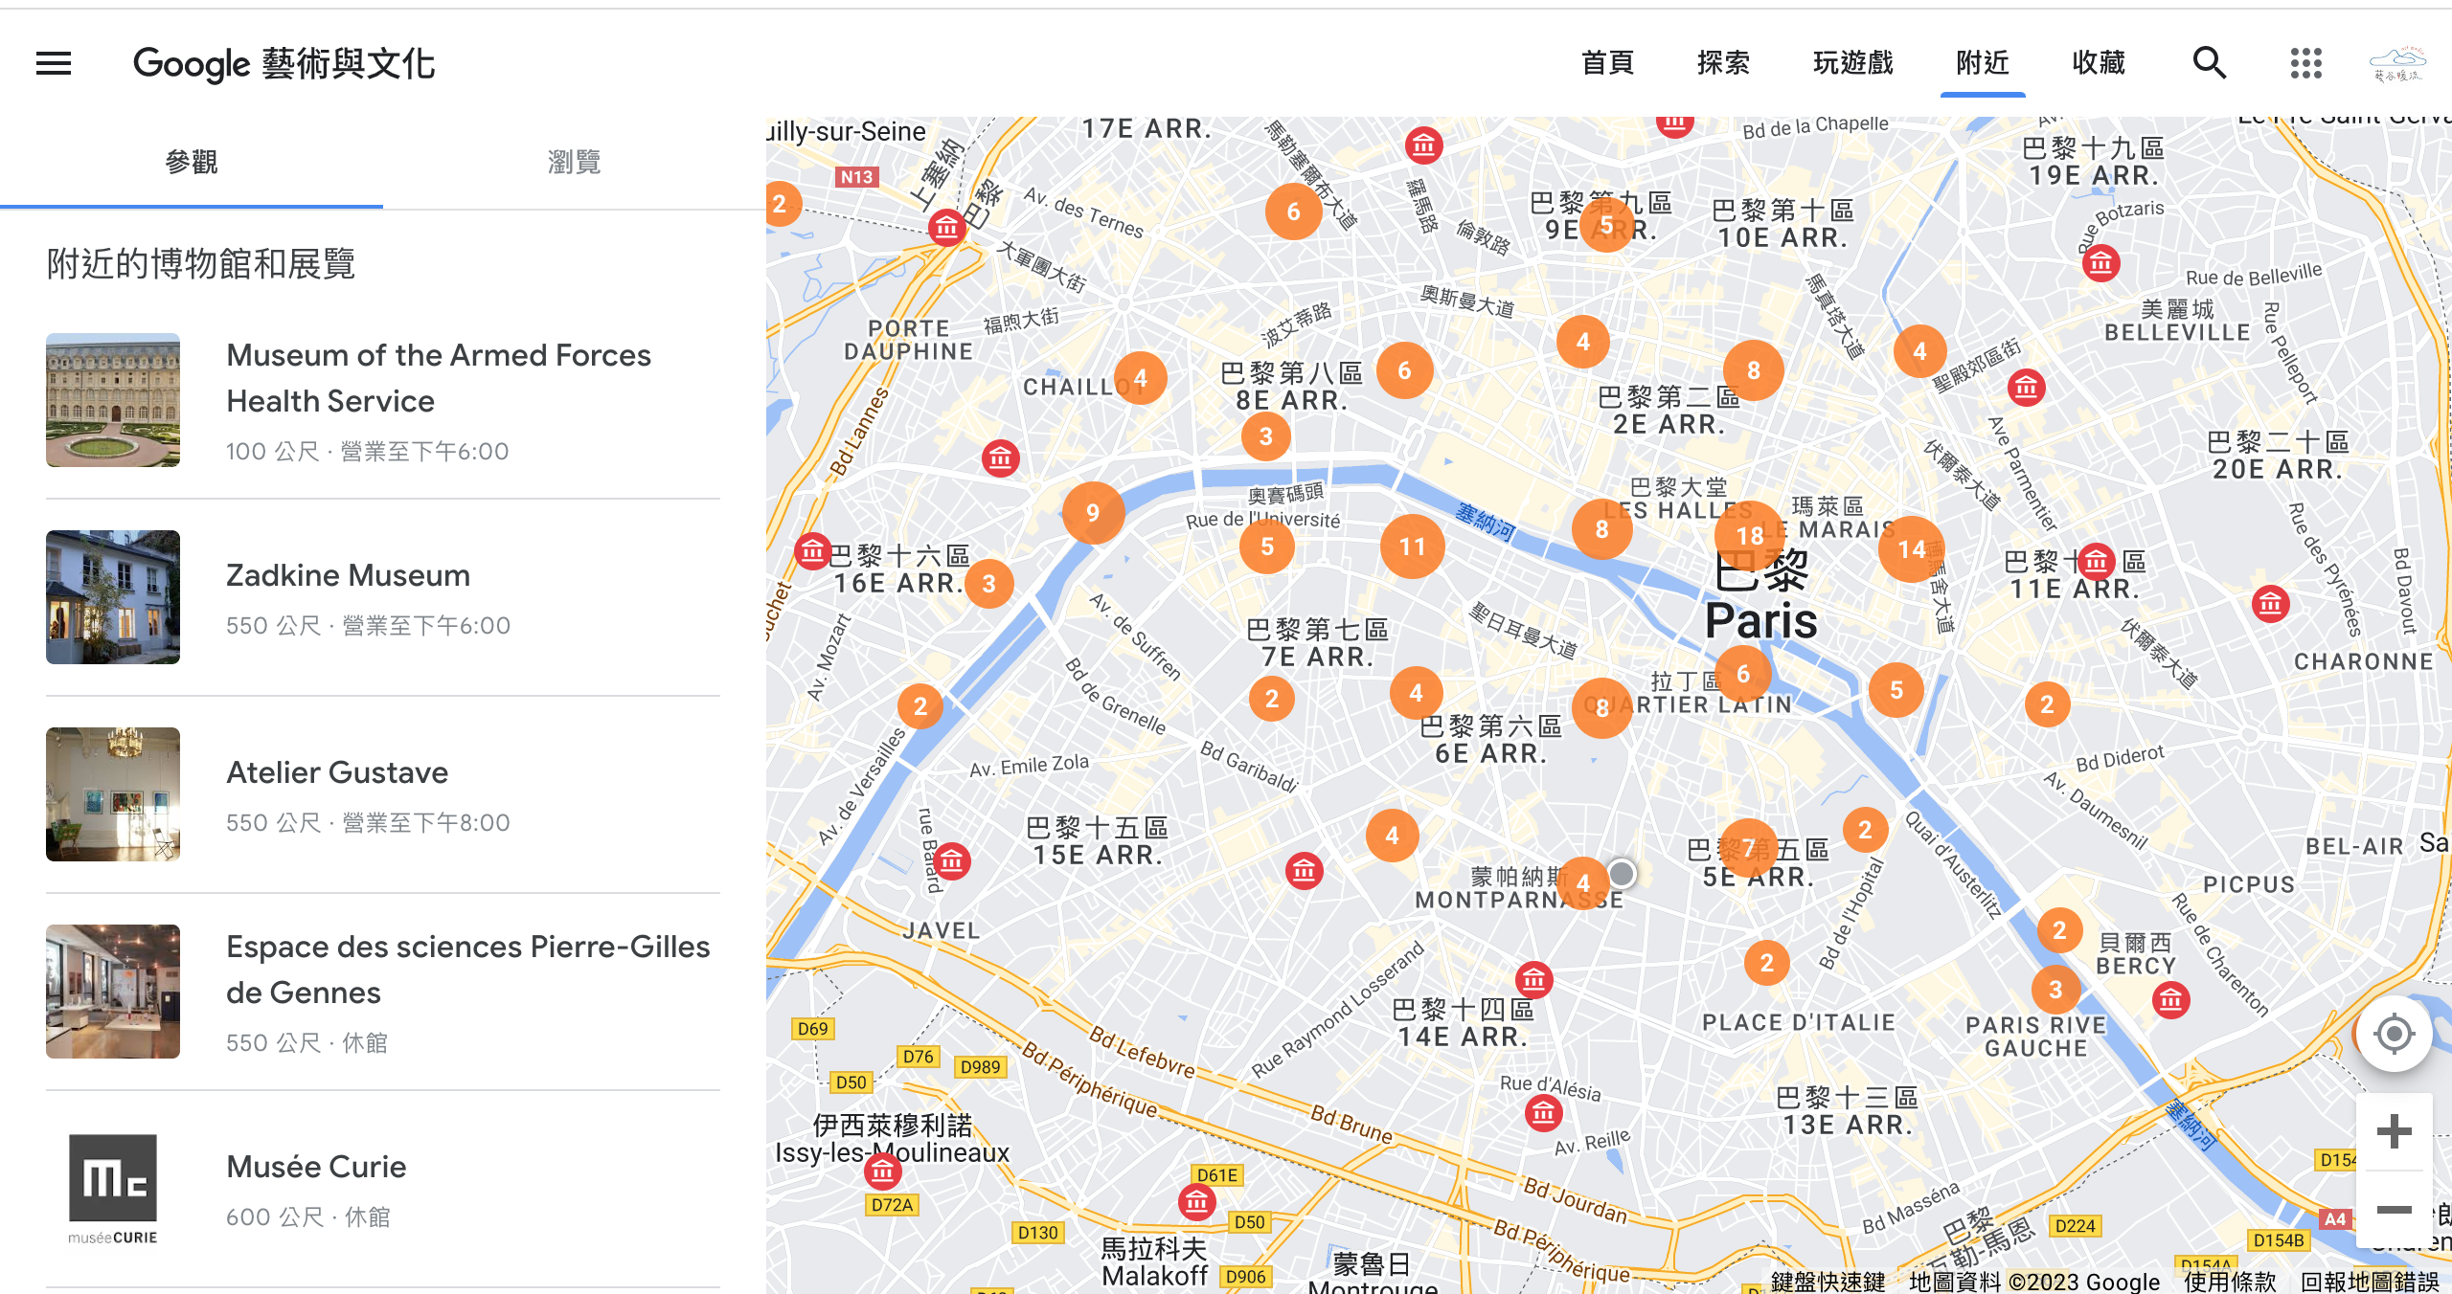2452x1294 pixels.
Task: Click the search magnifier icon
Action: pos(2209,63)
